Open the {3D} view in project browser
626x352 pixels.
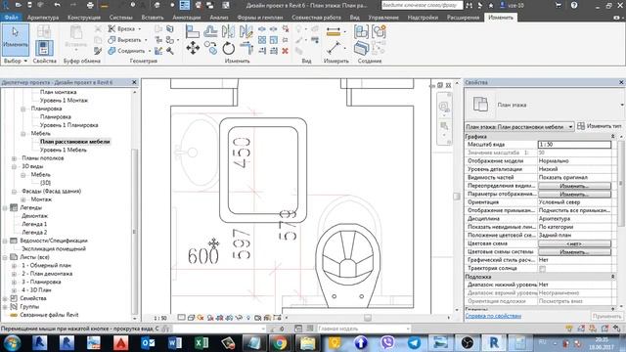coord(46,183)
